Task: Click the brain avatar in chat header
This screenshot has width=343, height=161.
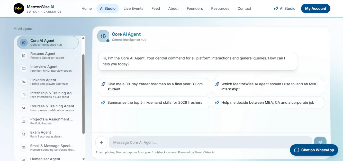Action: pos(103,36)
